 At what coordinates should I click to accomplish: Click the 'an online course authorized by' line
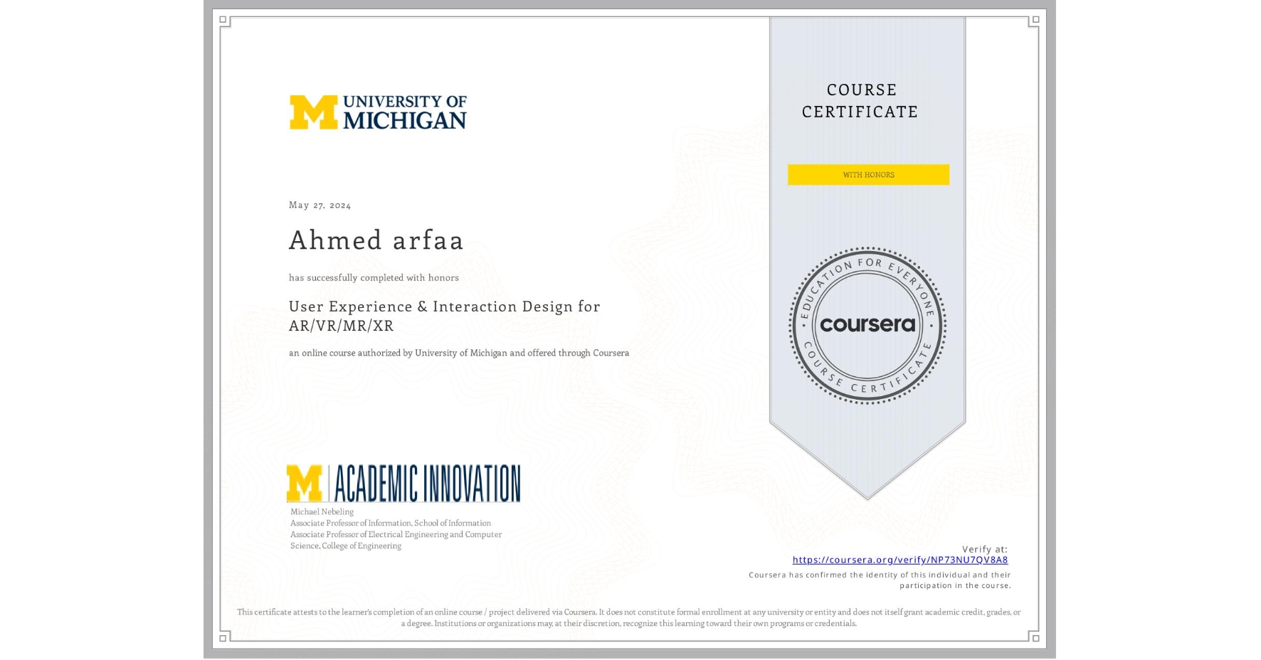point(459,353)
